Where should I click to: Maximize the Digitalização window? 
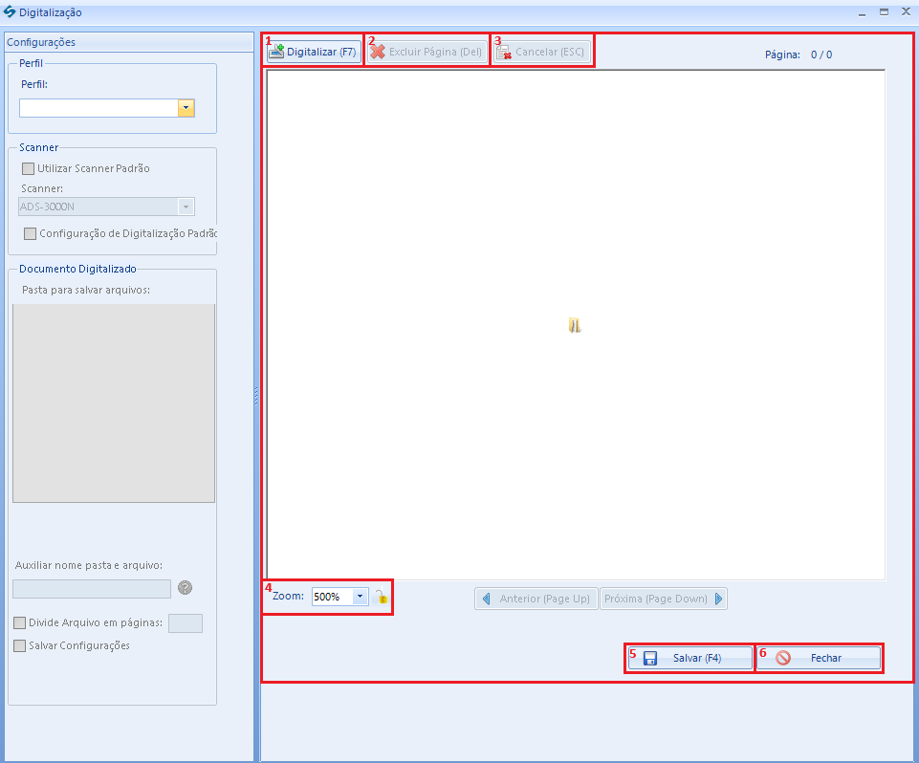pyautogui.click(x=884, y=11)
